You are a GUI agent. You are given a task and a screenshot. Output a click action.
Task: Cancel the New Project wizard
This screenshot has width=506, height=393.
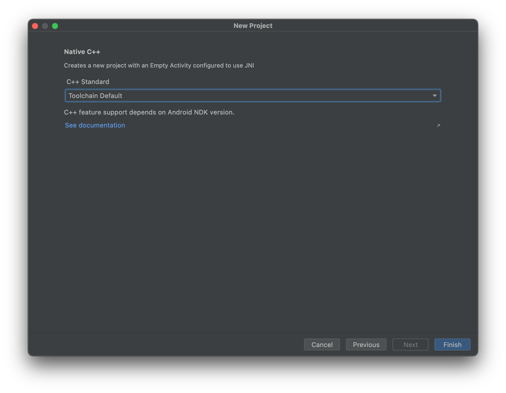(322, 345)
